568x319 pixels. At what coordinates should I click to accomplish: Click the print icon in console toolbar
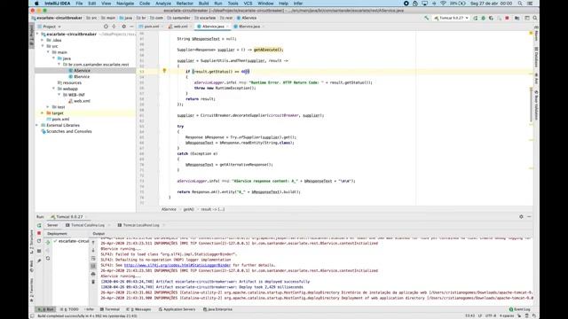pyautogui.click(x=93, y=274)
